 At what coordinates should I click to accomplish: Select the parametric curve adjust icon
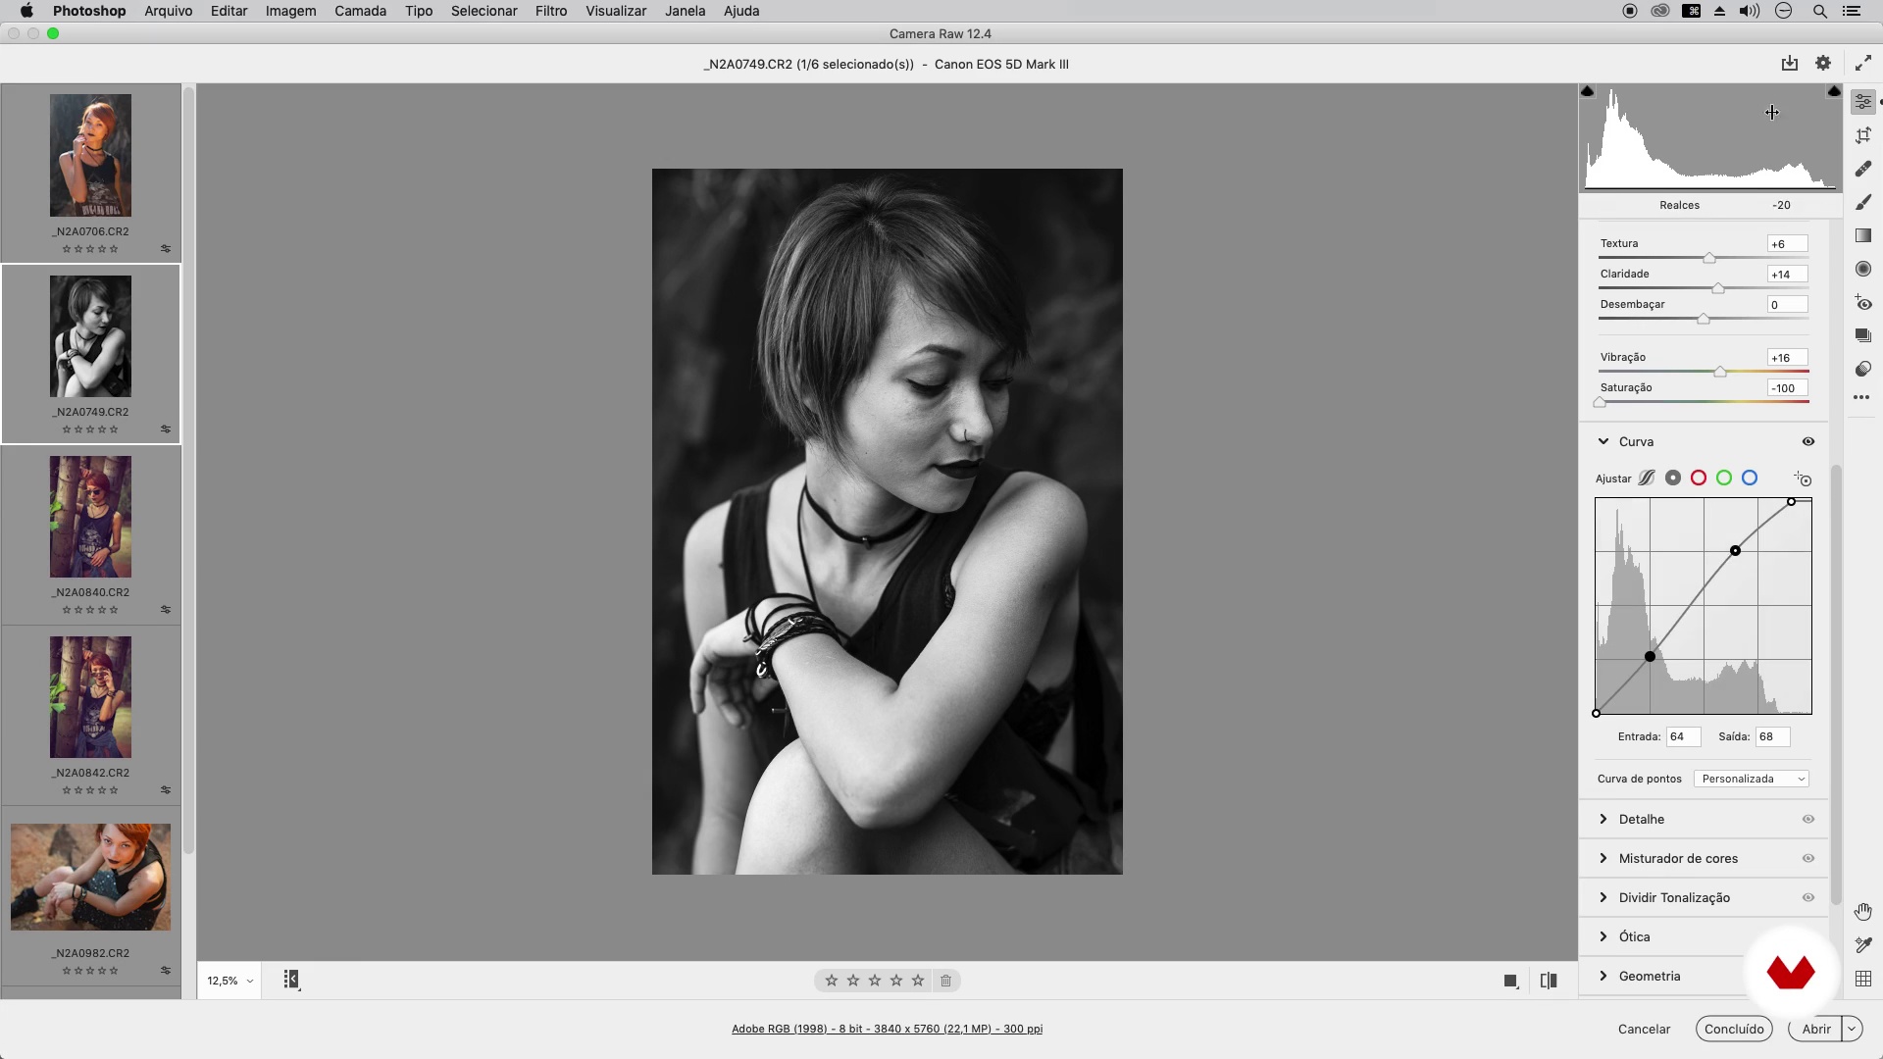pyautogui.click(x=1647, y=479)
